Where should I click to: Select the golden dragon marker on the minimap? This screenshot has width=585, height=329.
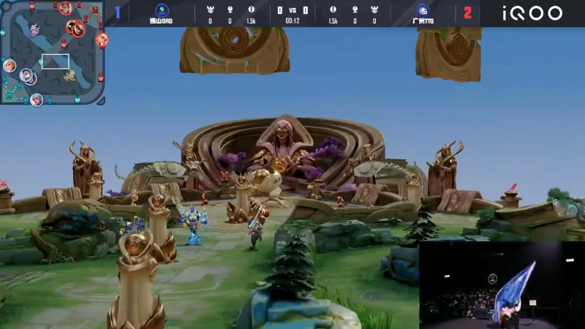[x=69, y=76]
